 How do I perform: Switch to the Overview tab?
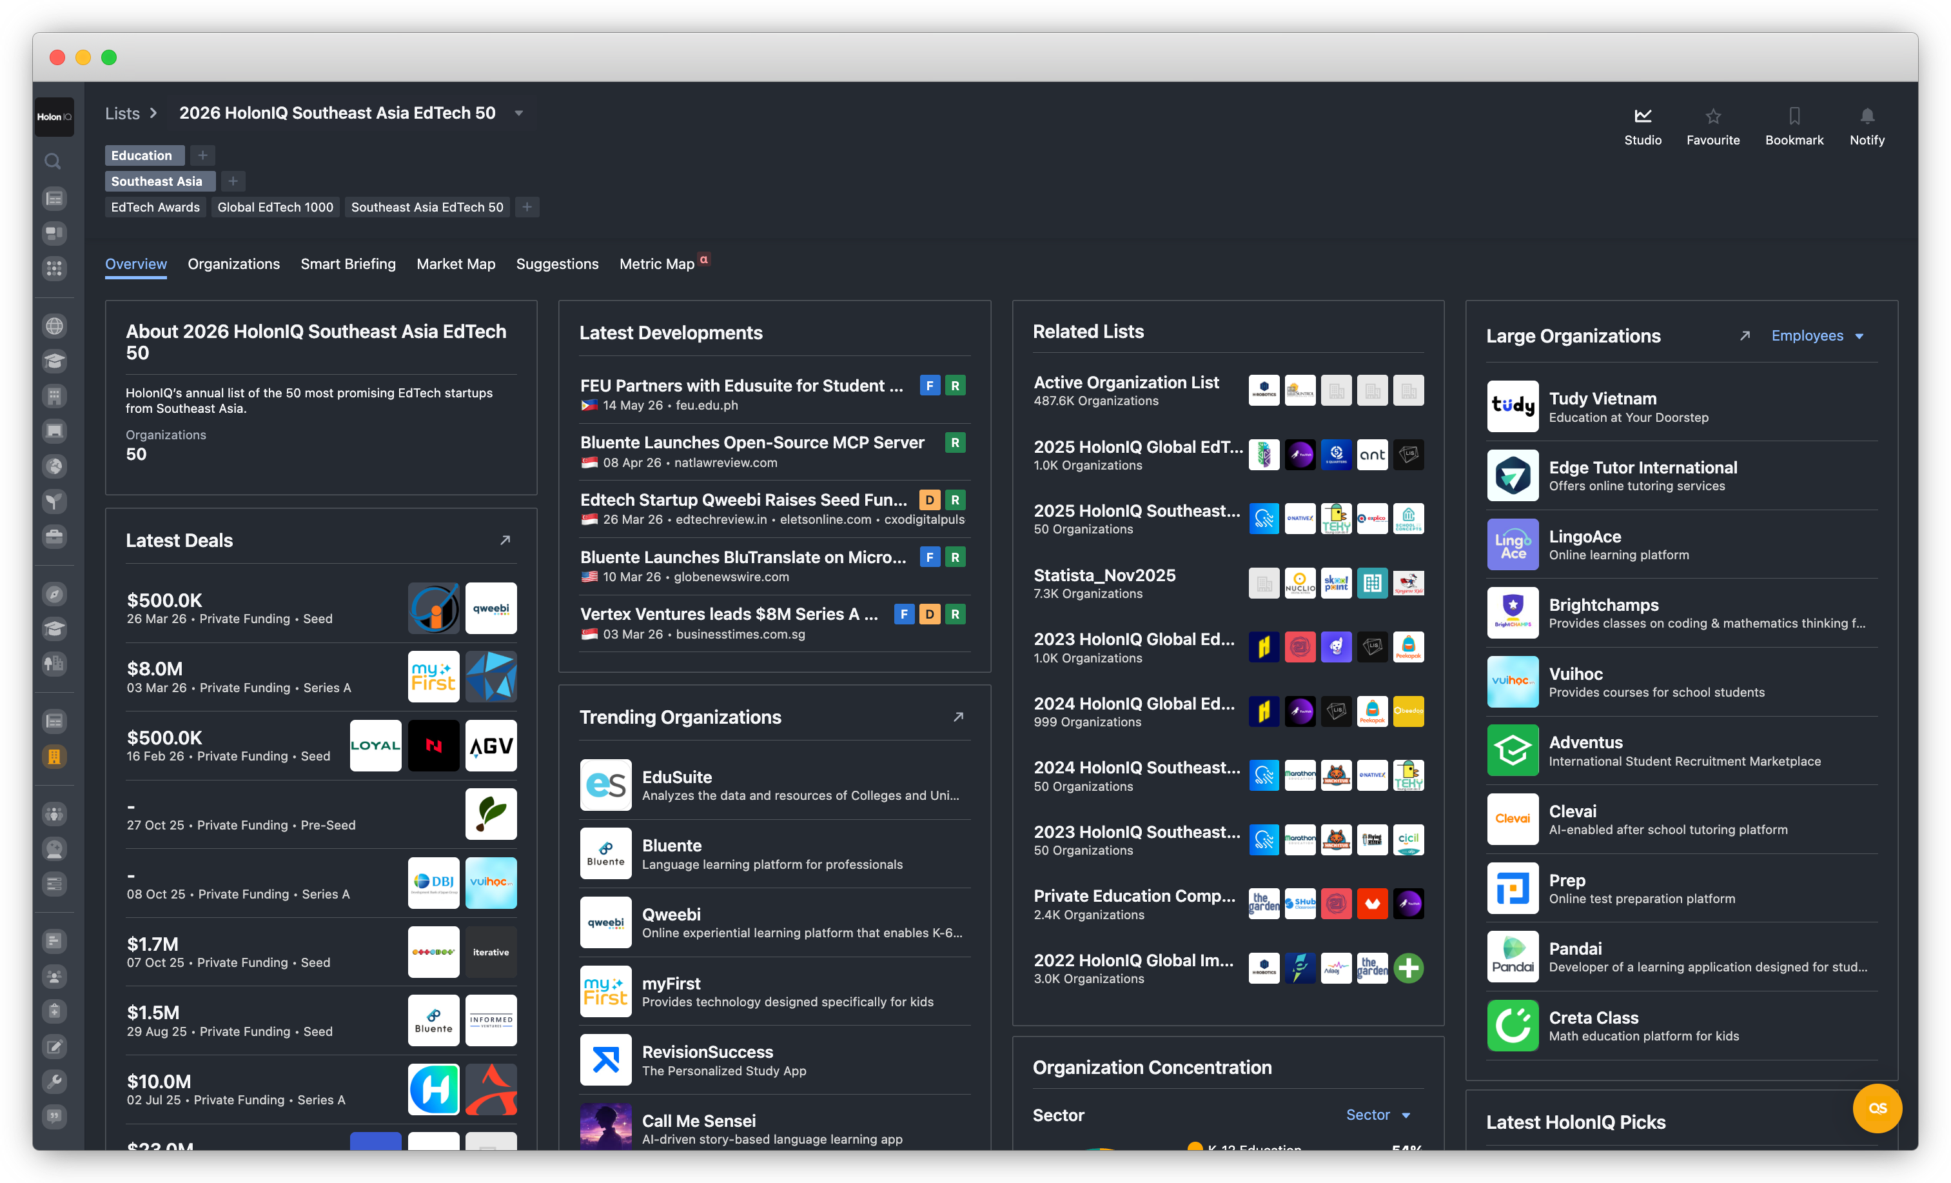(136, 264)
